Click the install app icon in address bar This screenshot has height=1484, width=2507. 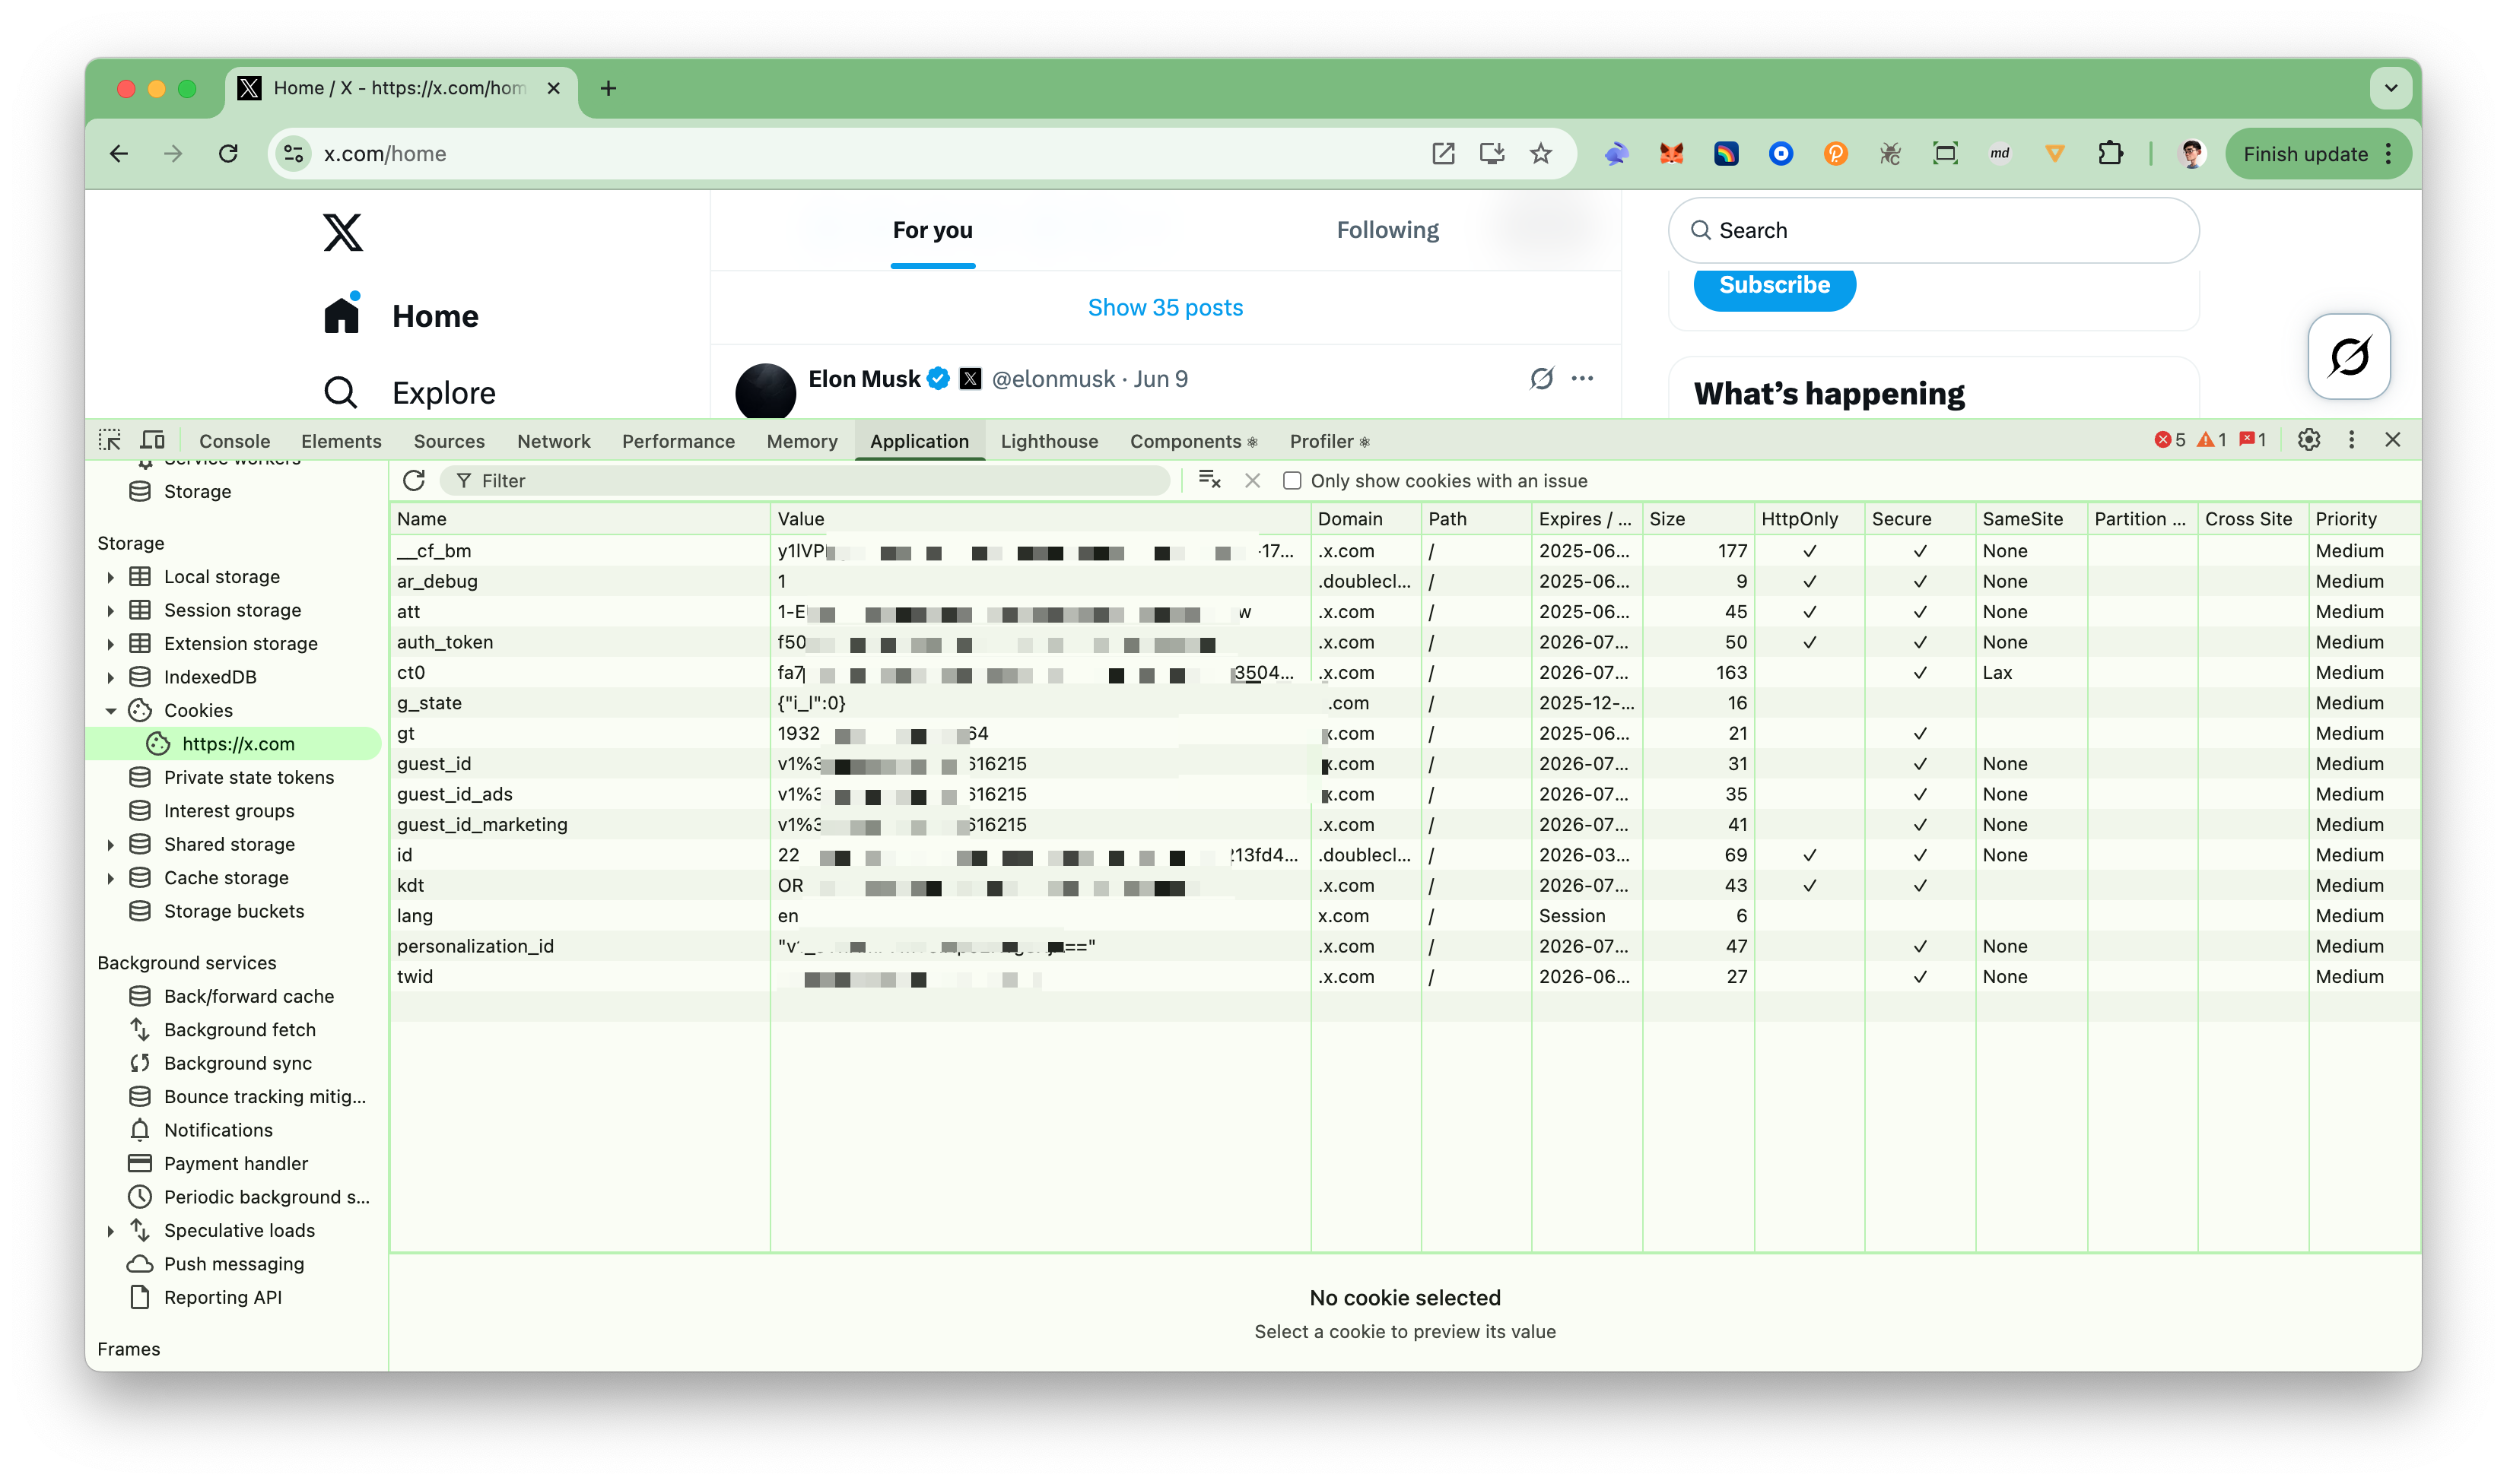[1492, 154]
